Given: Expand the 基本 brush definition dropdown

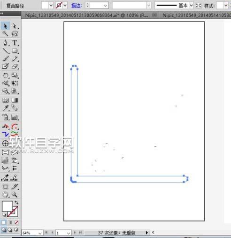Looking at the screenshot, I should point(191,6).
